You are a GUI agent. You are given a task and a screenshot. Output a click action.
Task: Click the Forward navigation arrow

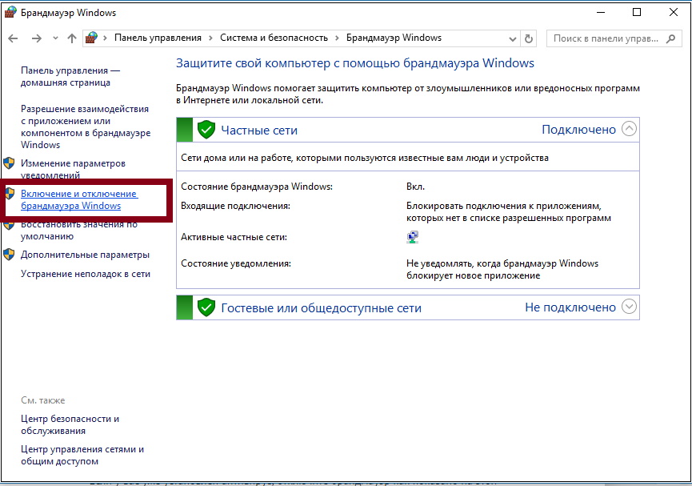(36, 38)
